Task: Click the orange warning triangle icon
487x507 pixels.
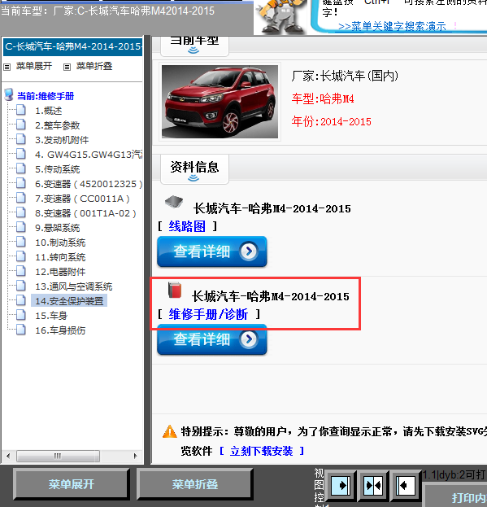Action: (x=170, y=431)
